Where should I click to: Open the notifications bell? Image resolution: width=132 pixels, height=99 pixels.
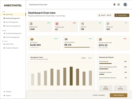click(x=114, y=4)
